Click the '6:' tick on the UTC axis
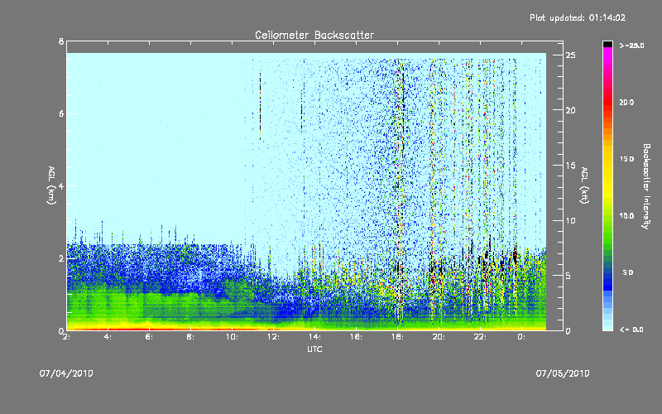The height and width of the screenshot is (414, 662). pyautogui.click(x=149, y=337)
